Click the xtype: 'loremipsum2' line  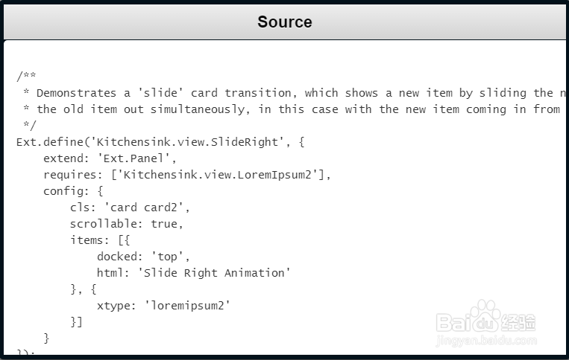pyautogui.click(x=163, y=305)
